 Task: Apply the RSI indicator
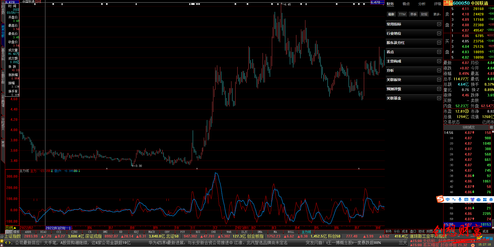[198, 232]
